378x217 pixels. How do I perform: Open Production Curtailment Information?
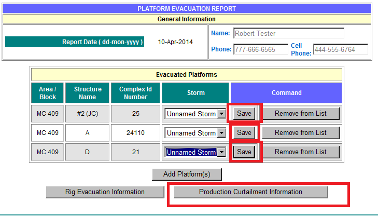point(250,192)
